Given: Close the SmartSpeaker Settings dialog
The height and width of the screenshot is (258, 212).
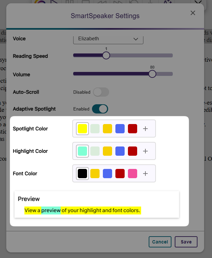Looking at the screenshot, I should (x=193, y=13).
